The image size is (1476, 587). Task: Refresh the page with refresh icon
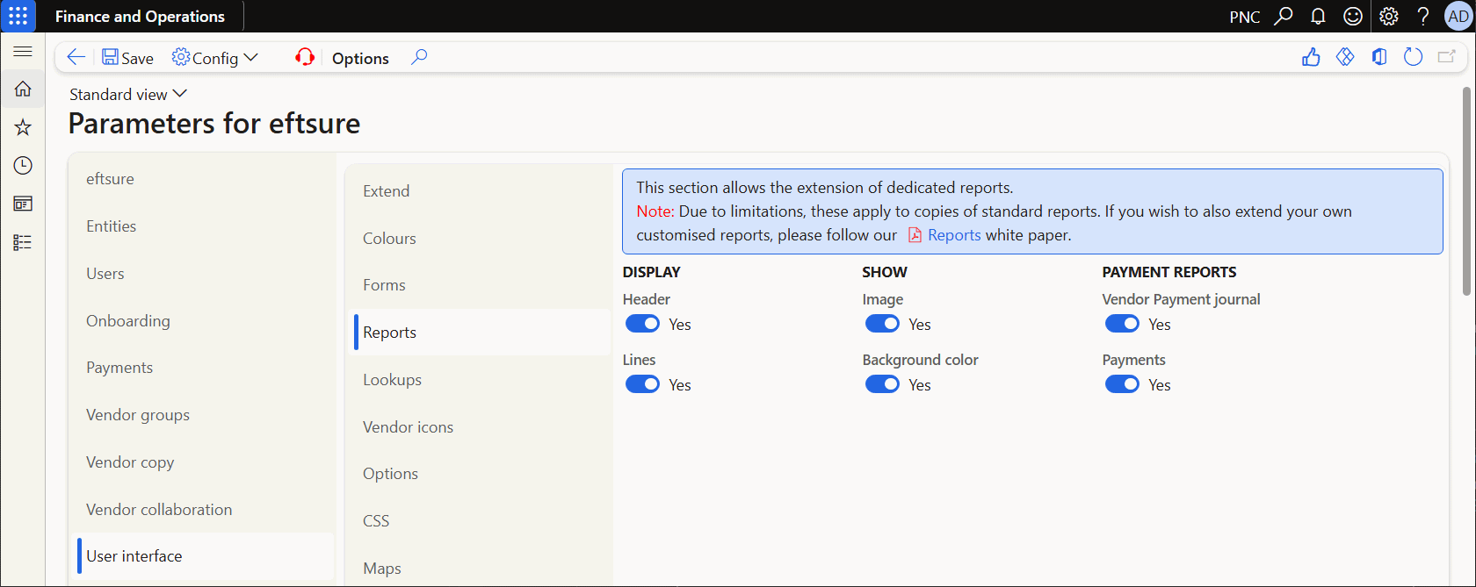tap(1413, 57)
